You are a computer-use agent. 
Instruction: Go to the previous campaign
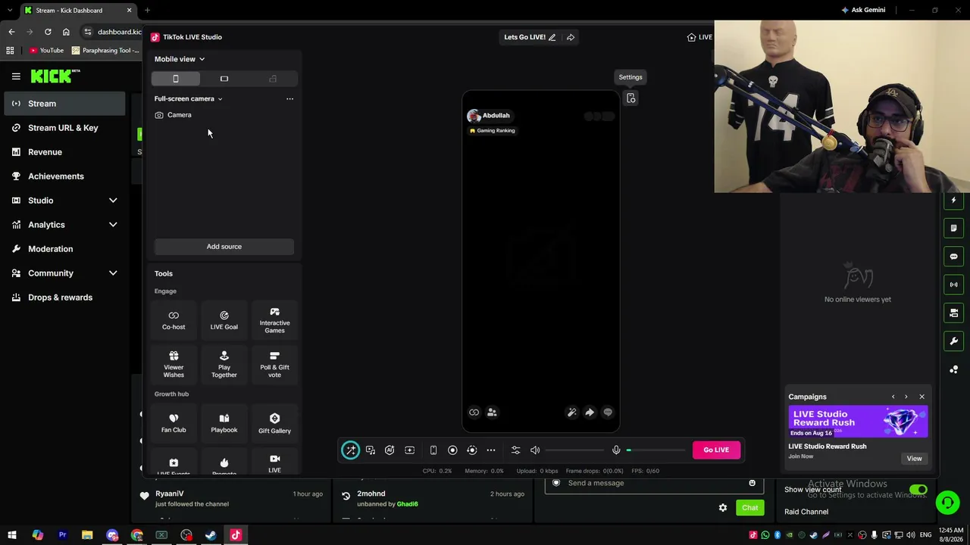(x=893, y=397)
